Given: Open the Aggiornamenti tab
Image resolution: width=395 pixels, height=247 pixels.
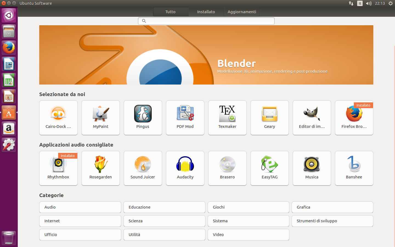Looking at the screenshot, I should coord(241,12).
